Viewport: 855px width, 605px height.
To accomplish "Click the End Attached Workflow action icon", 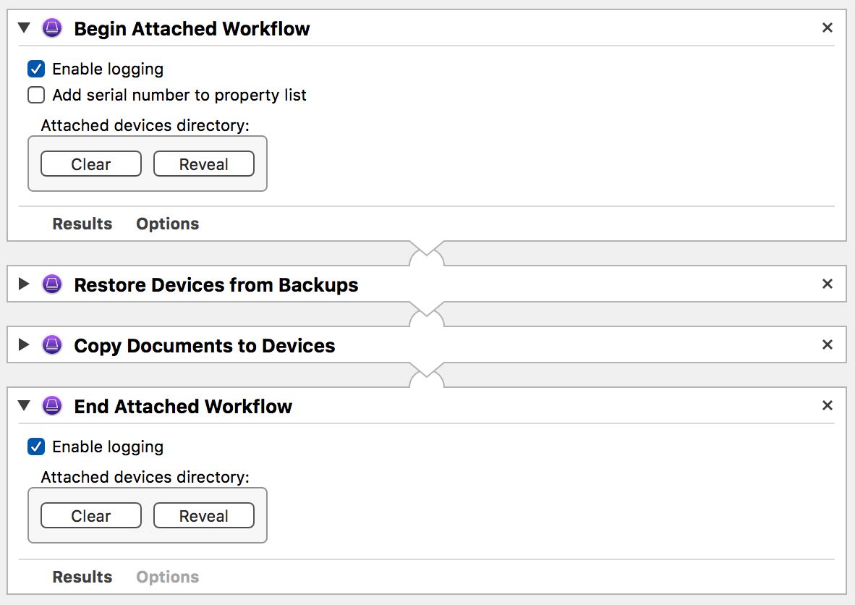I will pyautogui.click(x=52, y=405).
